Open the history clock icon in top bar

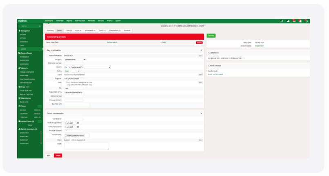[x=282, y=21]
